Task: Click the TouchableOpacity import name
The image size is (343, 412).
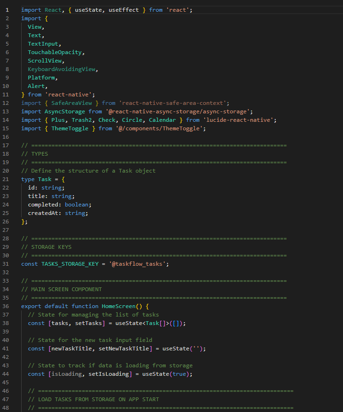Action: (56, 52)
